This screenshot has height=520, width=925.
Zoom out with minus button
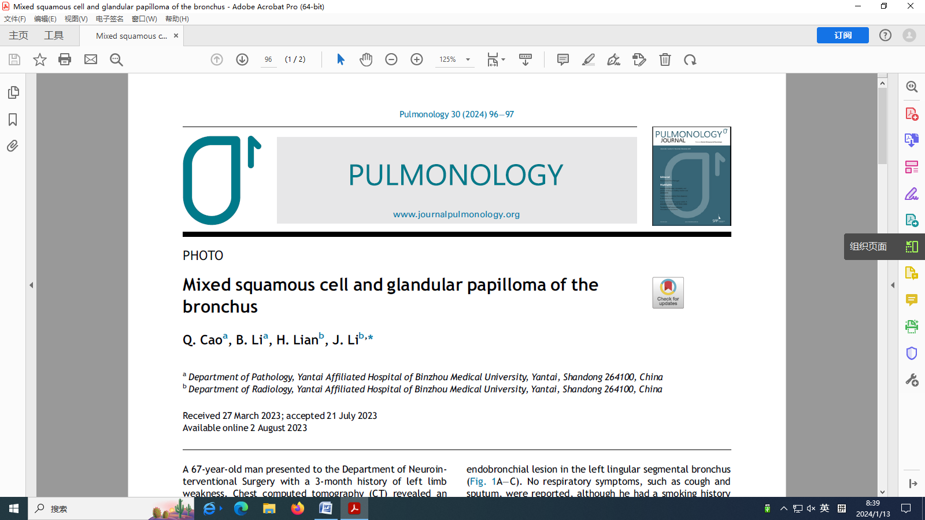click(x=391, y=60)
